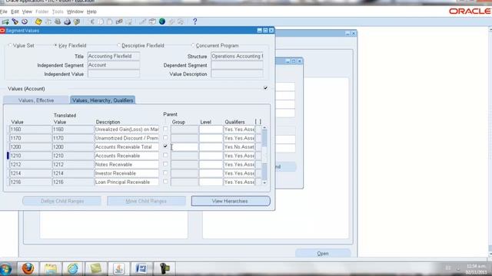This screenshot has height=276, width=492.
Task: Select the Value Set radio button
Action: click(x=10, y=45)
